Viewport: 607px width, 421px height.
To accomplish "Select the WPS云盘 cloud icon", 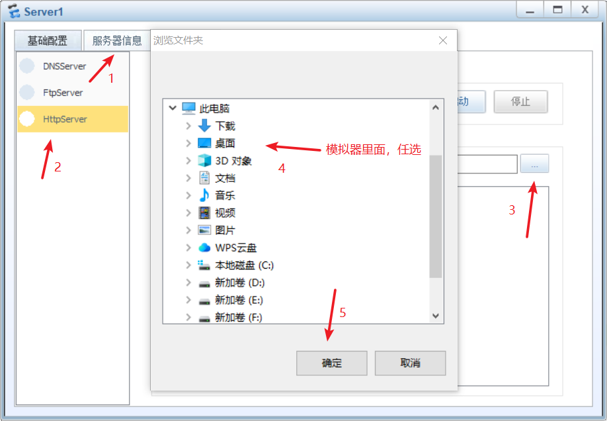I will tap(204, 248).
